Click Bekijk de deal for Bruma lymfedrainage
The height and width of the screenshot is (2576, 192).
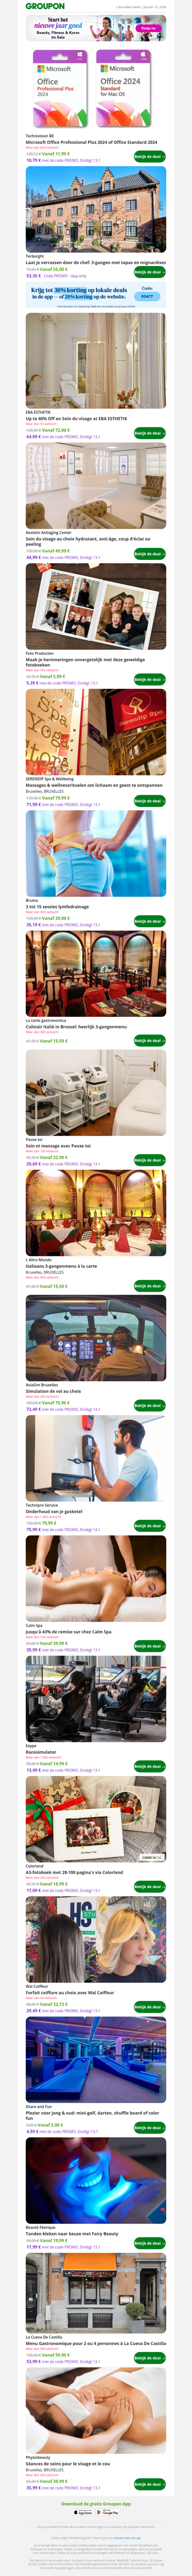[x=148, y=921]
